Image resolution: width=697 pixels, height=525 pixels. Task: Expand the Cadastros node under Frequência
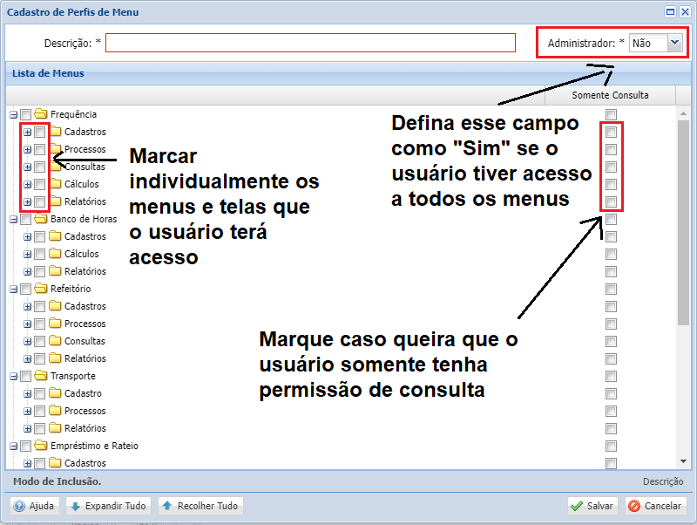(x=29, y=132)
